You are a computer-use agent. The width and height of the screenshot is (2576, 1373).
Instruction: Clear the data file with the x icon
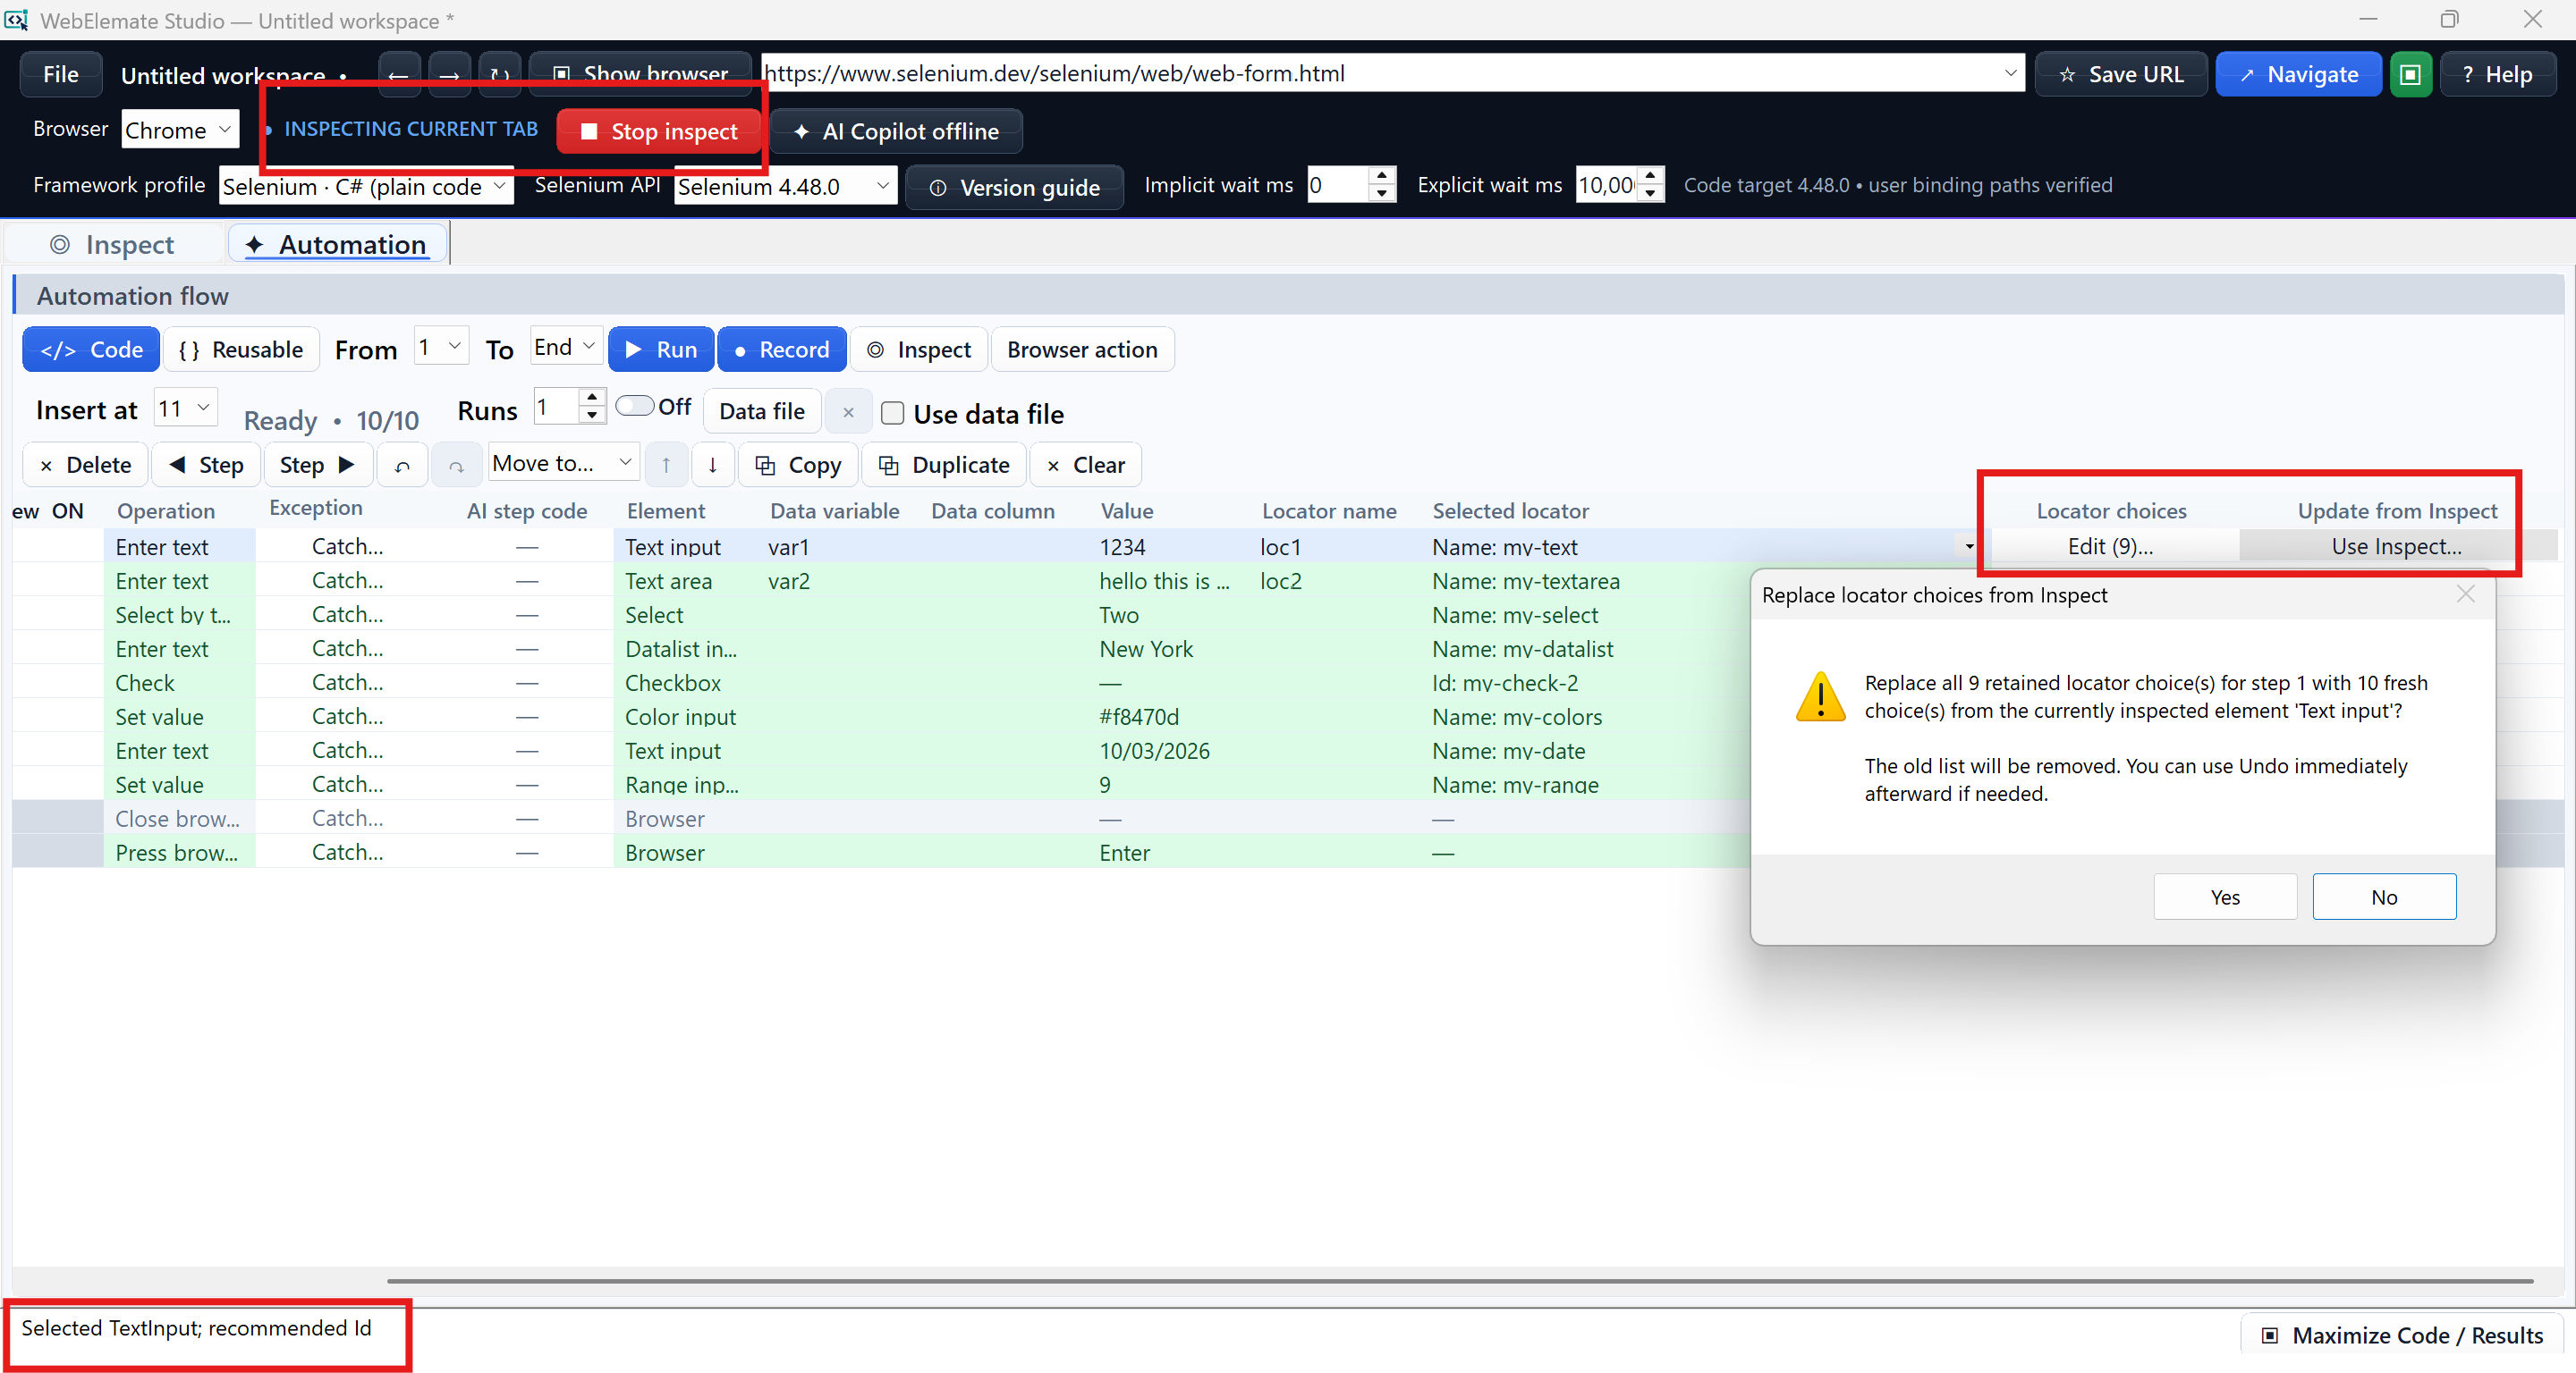click(x=848, y=410)
